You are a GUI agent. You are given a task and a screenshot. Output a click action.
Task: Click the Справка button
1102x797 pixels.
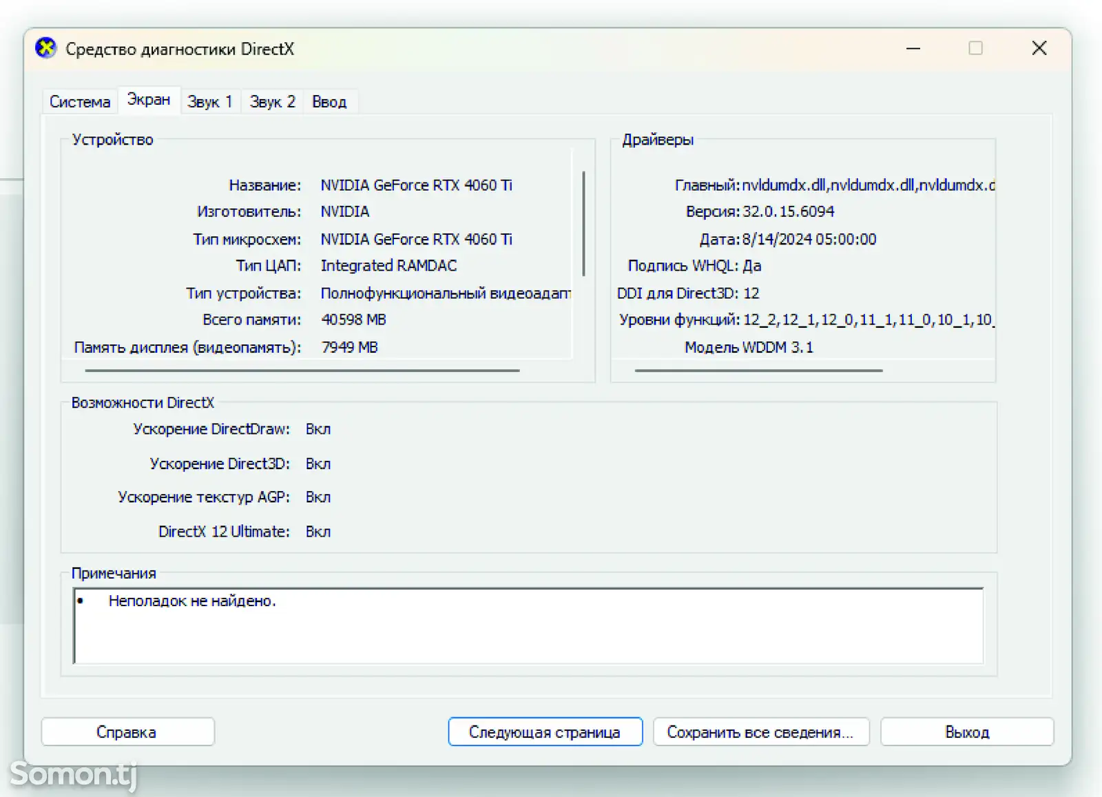(x=127, y=732)
